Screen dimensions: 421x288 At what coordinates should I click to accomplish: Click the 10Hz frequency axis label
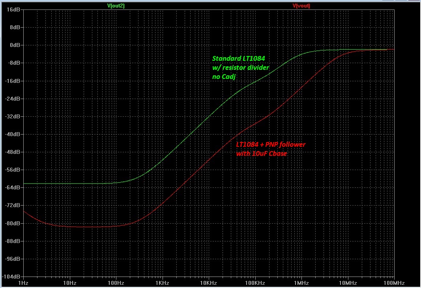(70, 283)
